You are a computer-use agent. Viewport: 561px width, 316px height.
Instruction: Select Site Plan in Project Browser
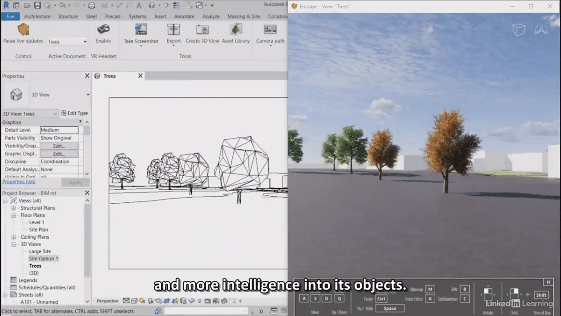tap(39, 230)
